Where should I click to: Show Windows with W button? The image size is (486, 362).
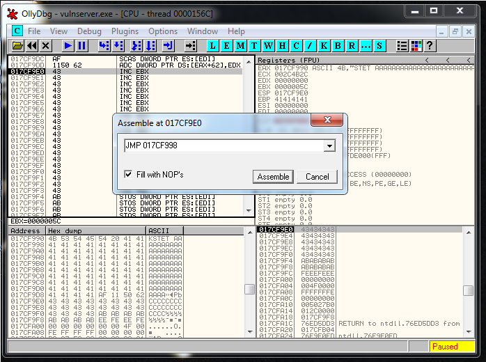click(268, 46)
